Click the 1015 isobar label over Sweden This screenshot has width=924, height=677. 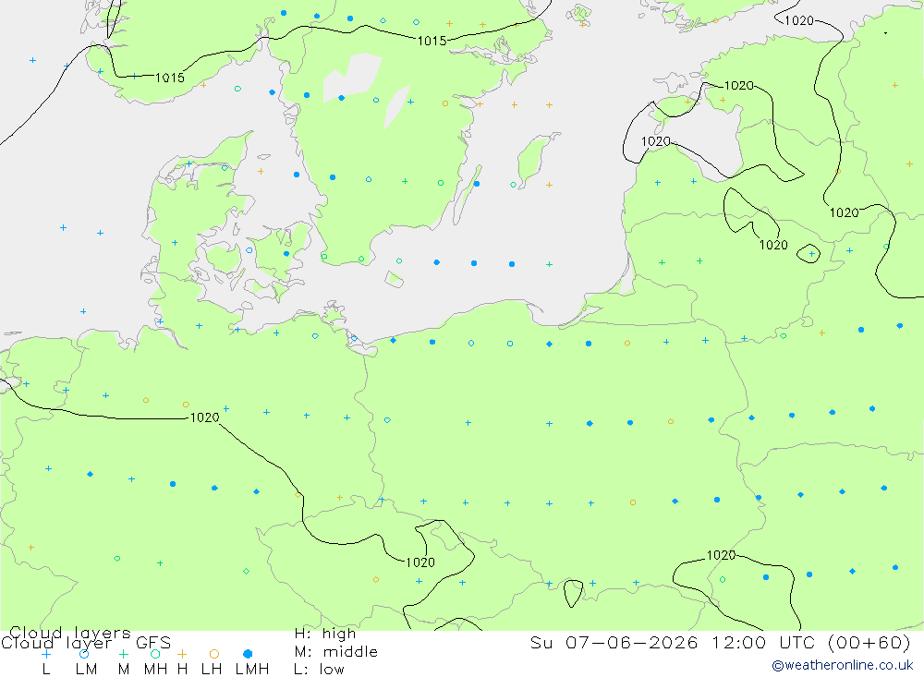tap(432, 41)
